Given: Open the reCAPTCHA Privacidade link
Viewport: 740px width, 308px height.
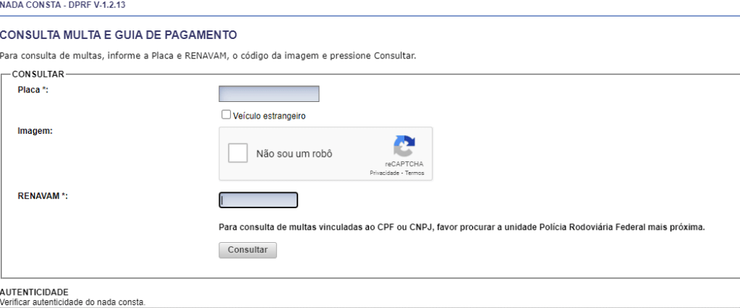Looking at the screenshot, I should pos(385,174).
